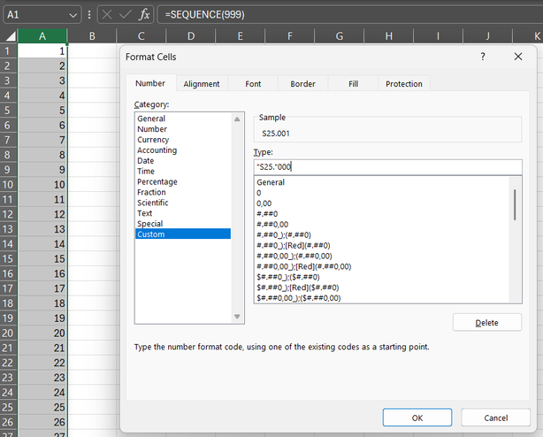Open the Name Box dropdown arrow
Image resolution: width=543 pixels, height=437 pixels.
coord(73,15)
